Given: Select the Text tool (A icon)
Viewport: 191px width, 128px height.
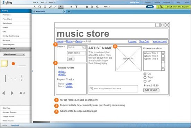Looking at the screenshot, I should (35, 7).
